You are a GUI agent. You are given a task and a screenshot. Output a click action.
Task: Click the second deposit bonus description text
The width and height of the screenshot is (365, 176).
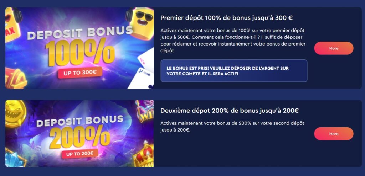pos(232,127)
